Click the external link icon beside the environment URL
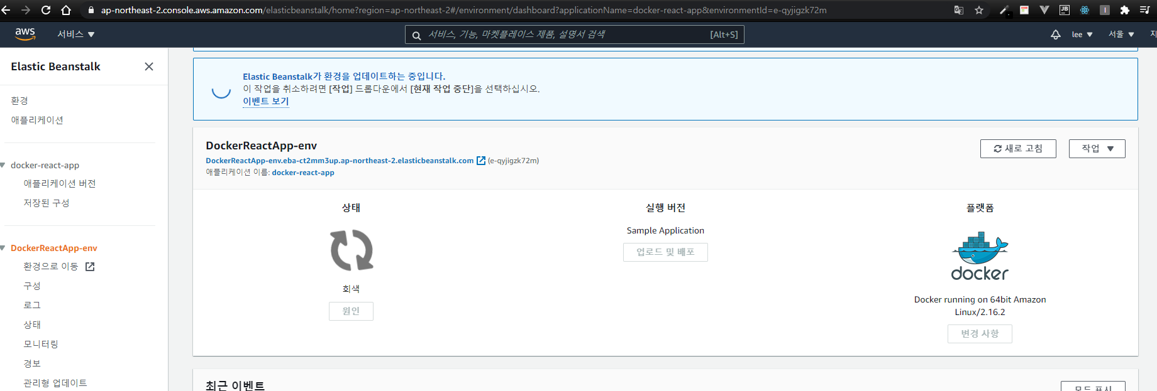This screenshot has height=391, width=1157. (x=481, y=161)
